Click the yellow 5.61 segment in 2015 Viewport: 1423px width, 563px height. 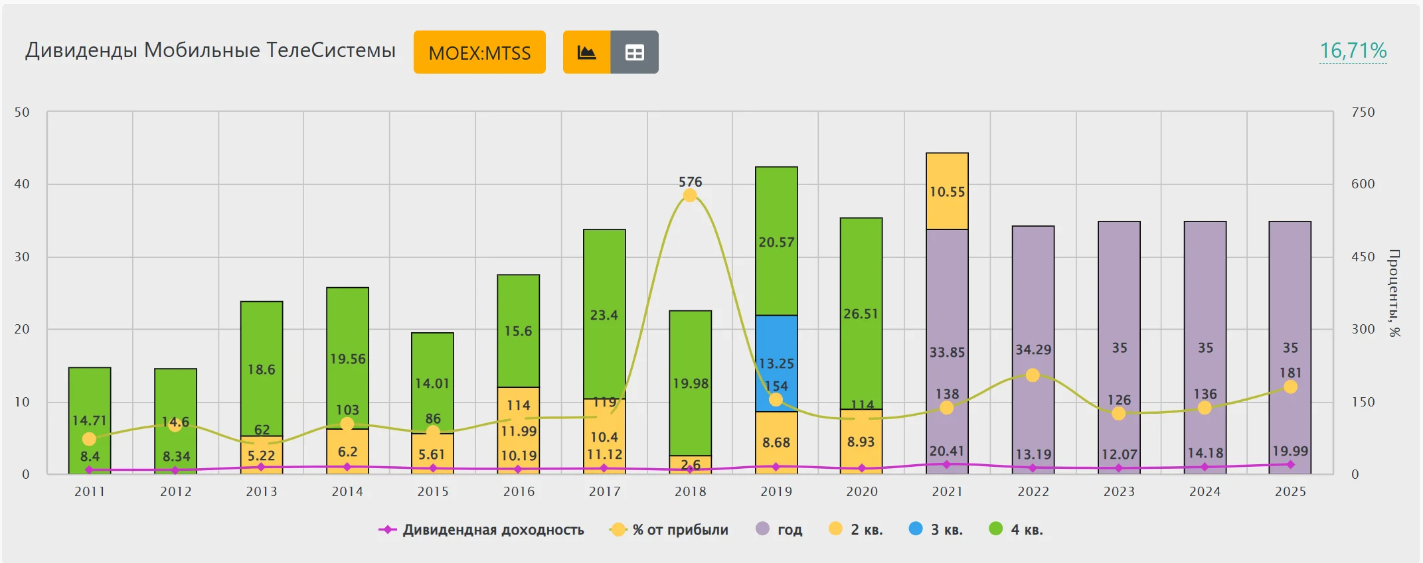[432, 454]
